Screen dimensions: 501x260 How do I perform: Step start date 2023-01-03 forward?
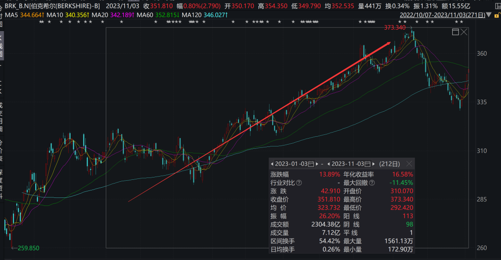click(317, 164)
